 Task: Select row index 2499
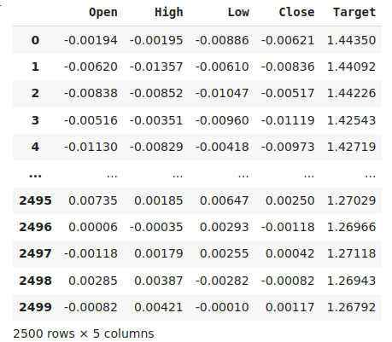pyautogui.click(x=35, y=307)
